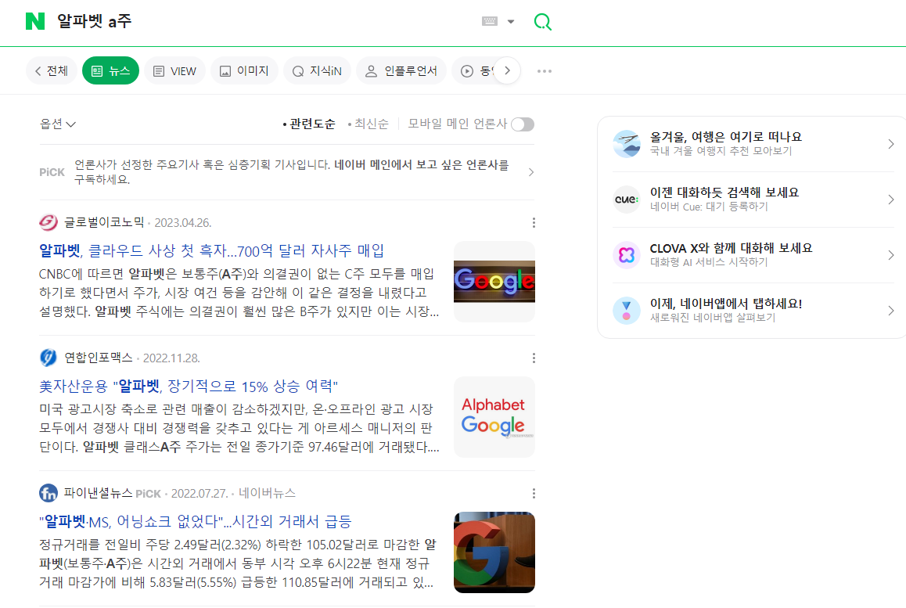
Task: Select the 뉴스 tab
Action: [x=110, y=71]
